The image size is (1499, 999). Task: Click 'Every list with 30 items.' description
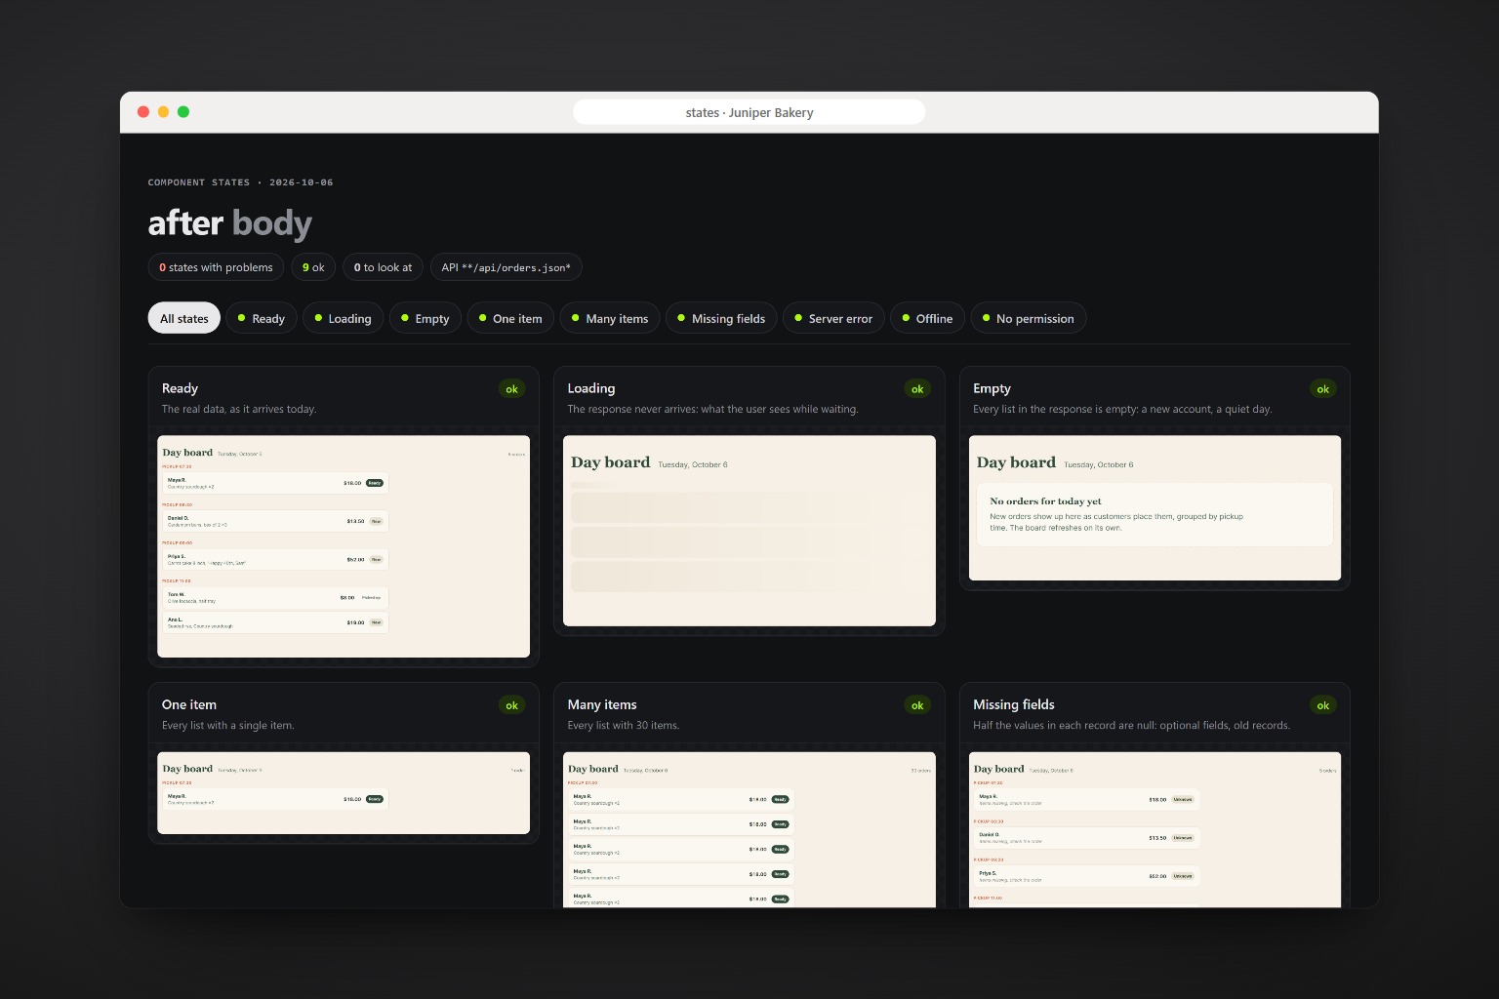coord(624,725)
